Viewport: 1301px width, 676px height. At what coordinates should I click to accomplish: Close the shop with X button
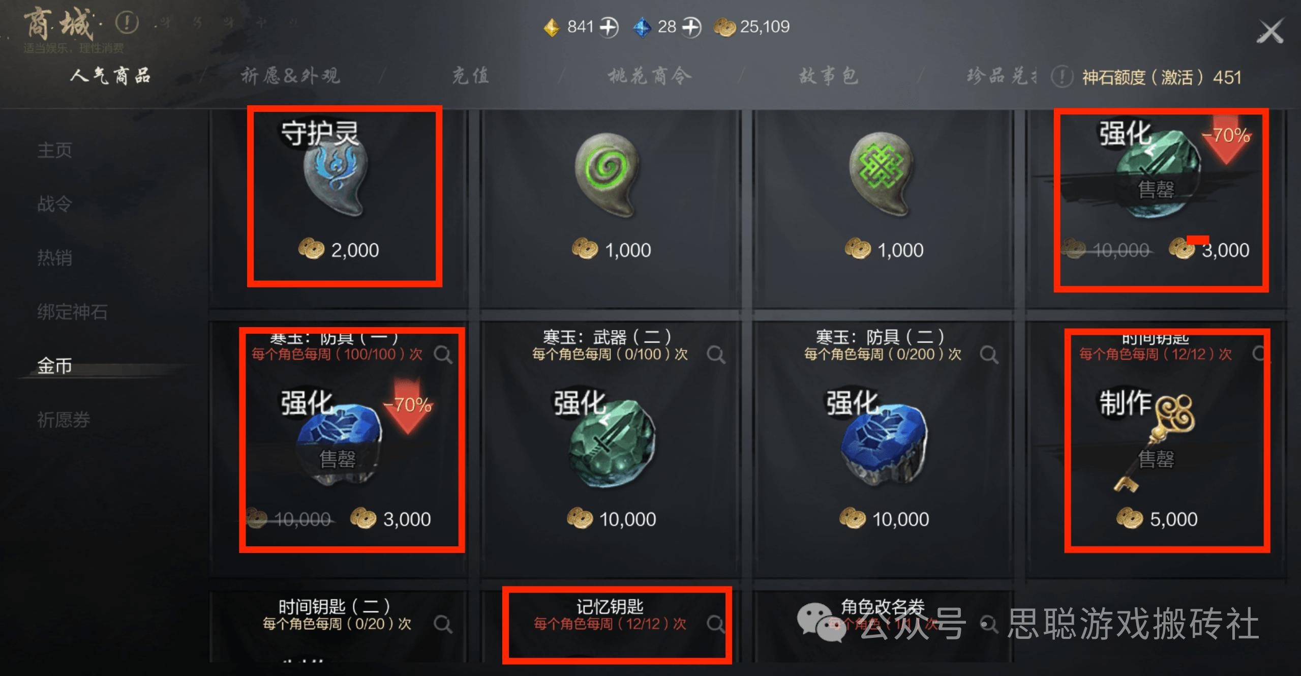pyautogui.click(x=1270, y=32)
